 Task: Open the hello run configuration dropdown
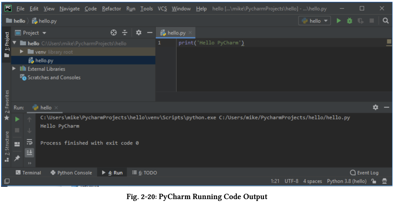point(315,21)
